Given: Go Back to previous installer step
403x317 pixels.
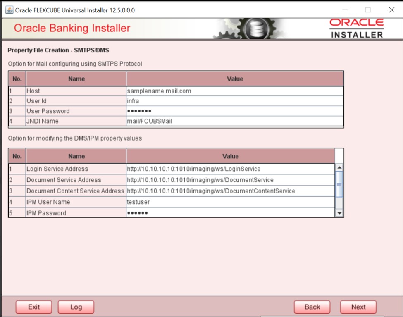Looking at the screenshot, I should point(312,307).
